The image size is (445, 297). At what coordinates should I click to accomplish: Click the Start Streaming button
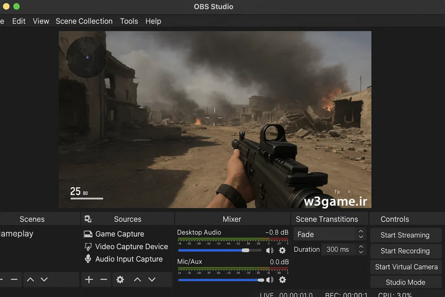405,235
